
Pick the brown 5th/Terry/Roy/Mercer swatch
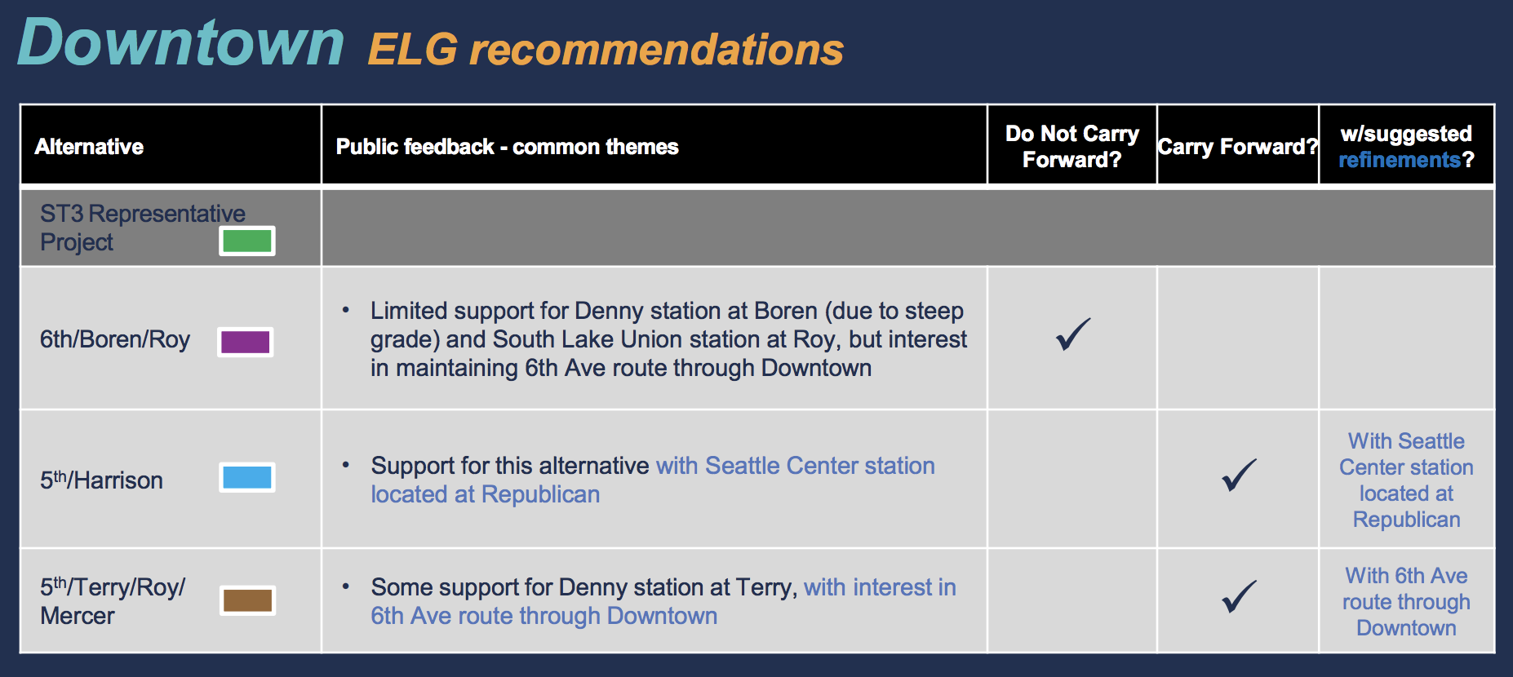point(248,601)
